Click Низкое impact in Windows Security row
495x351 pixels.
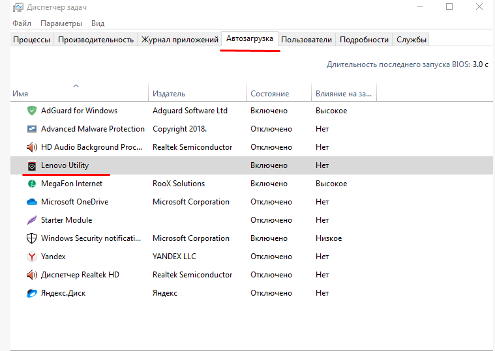coord(329,238)
